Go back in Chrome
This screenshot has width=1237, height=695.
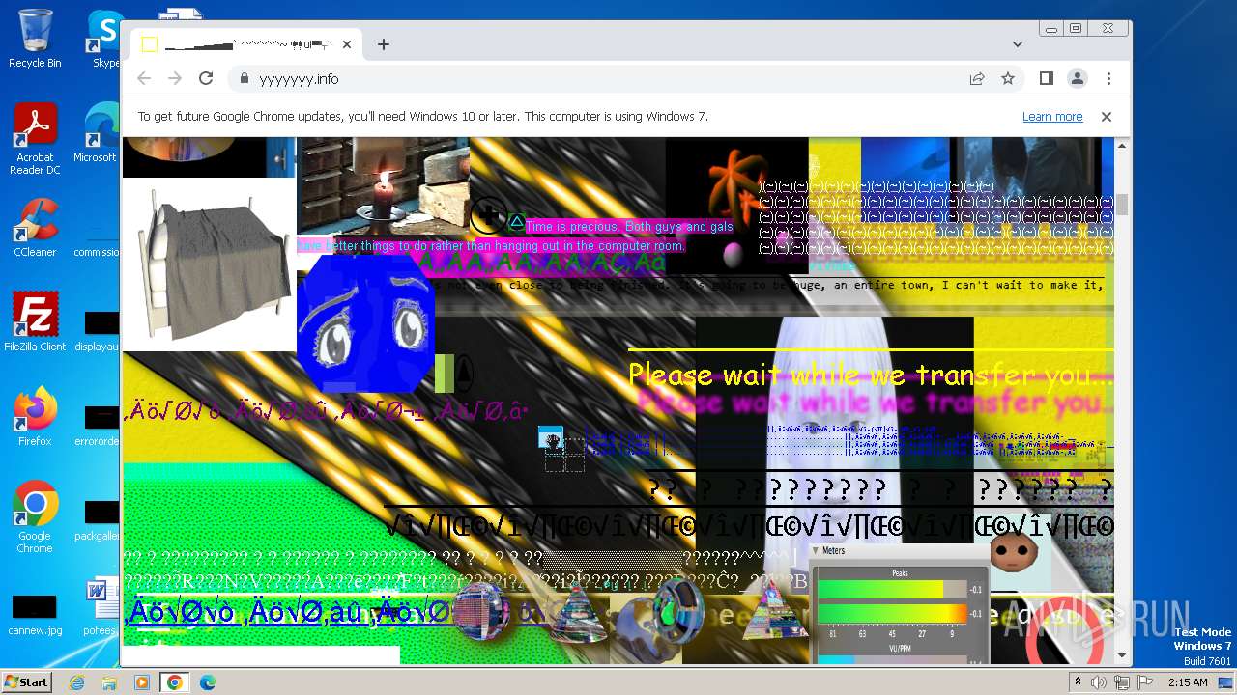[x=144, y=78]
